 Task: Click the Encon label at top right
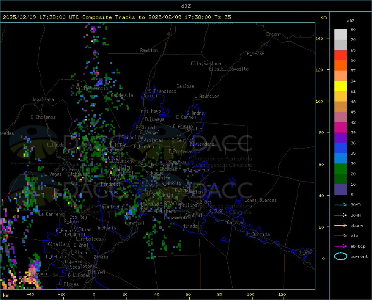click(272, 34)
